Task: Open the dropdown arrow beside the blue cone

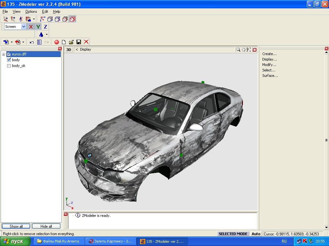Action: click(47, 35)
